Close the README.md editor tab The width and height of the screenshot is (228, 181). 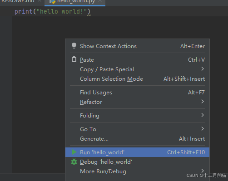(x=40, y=1)
